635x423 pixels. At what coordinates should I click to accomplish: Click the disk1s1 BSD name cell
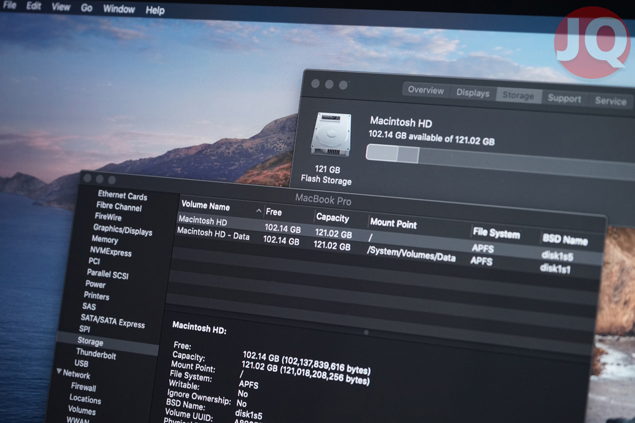point(555,268)
